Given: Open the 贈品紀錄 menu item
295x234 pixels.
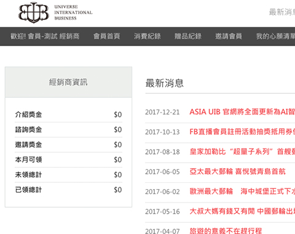Looking at the screenshot, I should pos(188,36).
